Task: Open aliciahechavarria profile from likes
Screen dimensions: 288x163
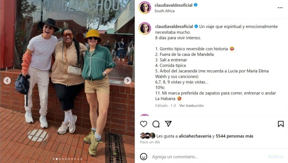Action: coord(195,136)
